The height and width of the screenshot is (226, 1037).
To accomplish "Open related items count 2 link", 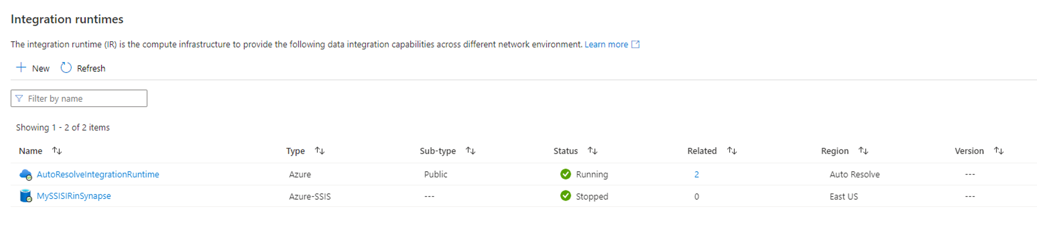I will pos(696,174).
